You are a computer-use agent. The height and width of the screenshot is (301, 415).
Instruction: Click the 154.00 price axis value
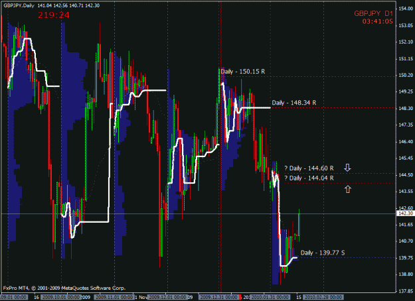(x=406, y=9)
